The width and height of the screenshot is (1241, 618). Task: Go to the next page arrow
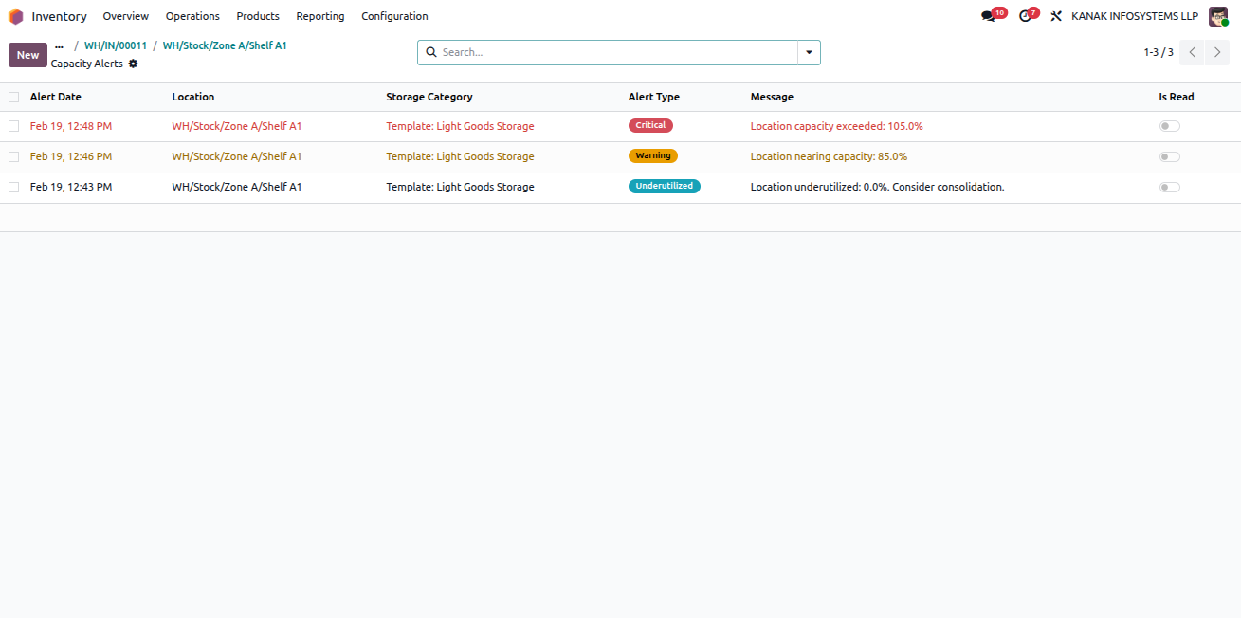tap(1217, 52)
